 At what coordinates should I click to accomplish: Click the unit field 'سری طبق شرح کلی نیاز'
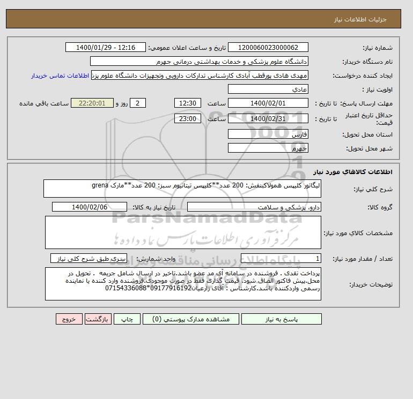pos(88,258)
